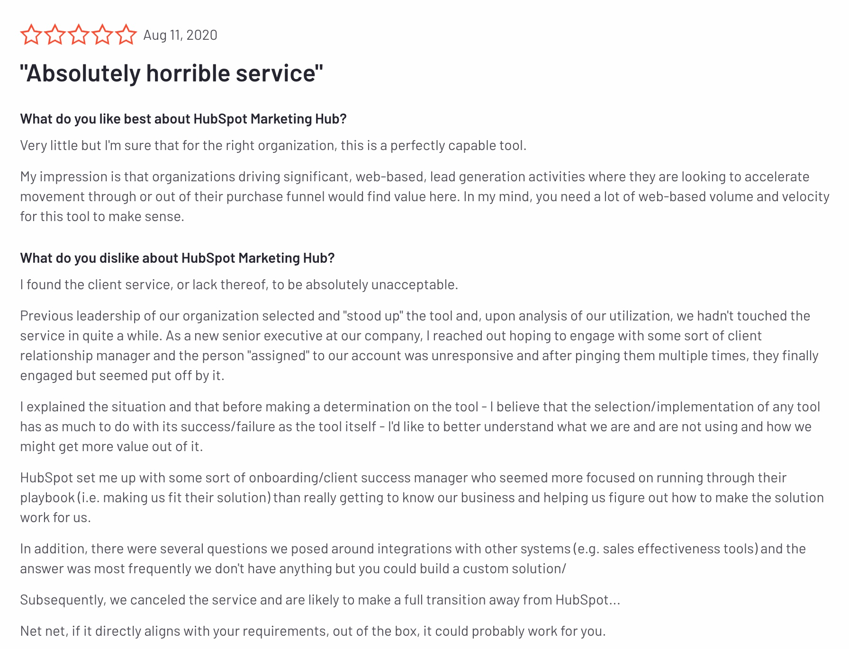Select the third rating star

click(79, 35)
